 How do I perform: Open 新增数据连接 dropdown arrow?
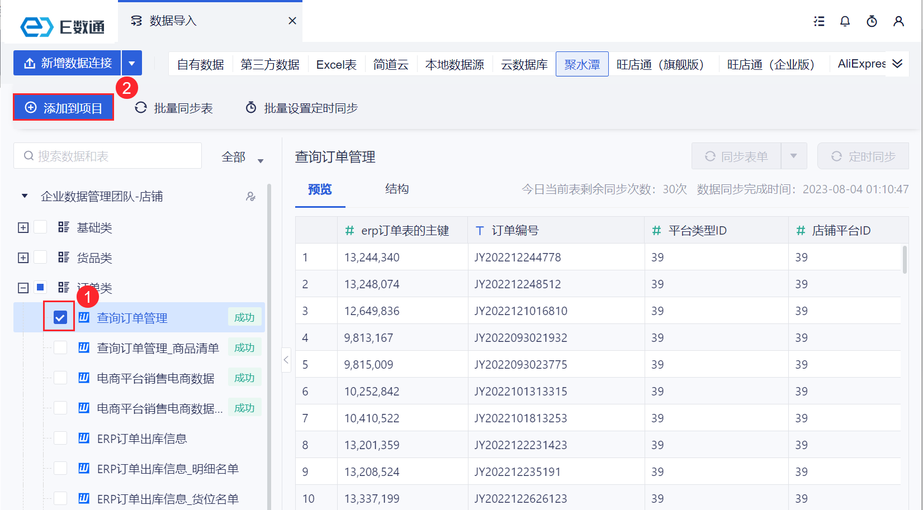(132, 63)
